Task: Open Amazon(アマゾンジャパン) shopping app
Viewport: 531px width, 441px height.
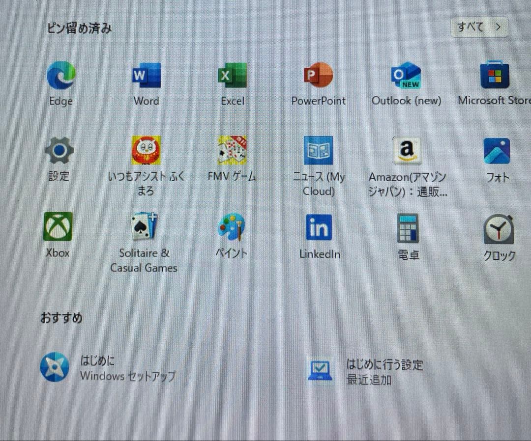Action: click(x=406, y=151)
